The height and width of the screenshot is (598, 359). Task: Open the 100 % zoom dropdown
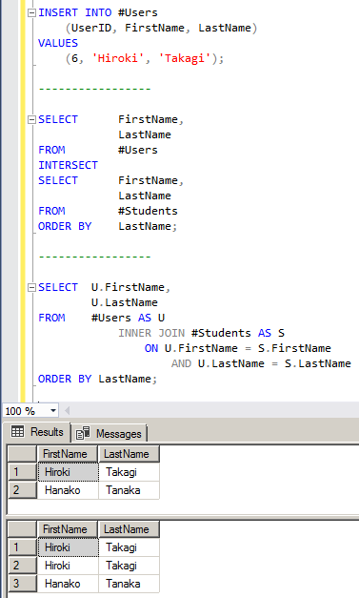tap(53, 411)
